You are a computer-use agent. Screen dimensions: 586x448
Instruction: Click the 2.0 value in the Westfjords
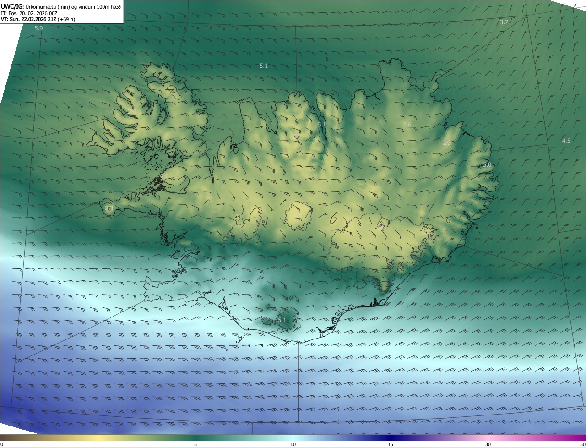point(132,112)
